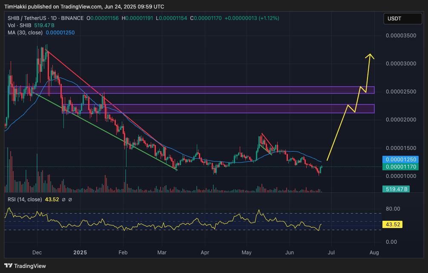Click the 519.47 B volume axis tag

396,189
